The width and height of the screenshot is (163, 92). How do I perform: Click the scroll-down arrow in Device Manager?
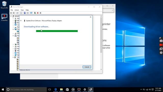(101, 69)
